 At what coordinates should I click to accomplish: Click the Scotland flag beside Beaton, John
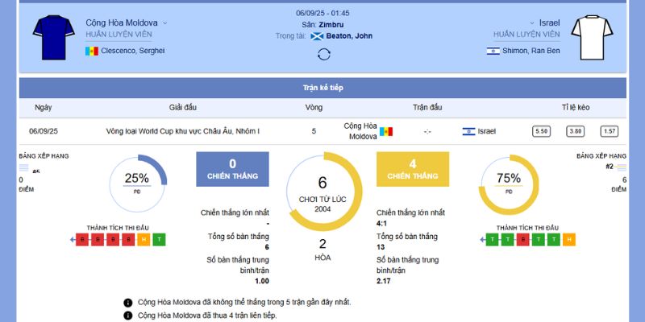pyautogui.click(x=317, y=36)
